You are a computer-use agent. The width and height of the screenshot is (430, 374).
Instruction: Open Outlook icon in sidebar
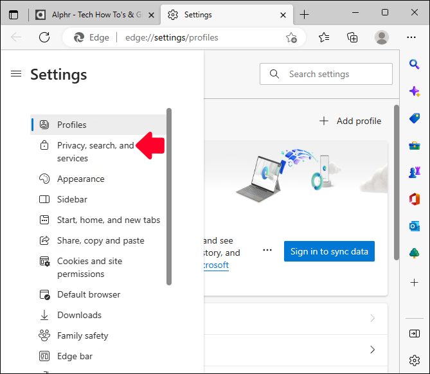[x=415, y=226]
